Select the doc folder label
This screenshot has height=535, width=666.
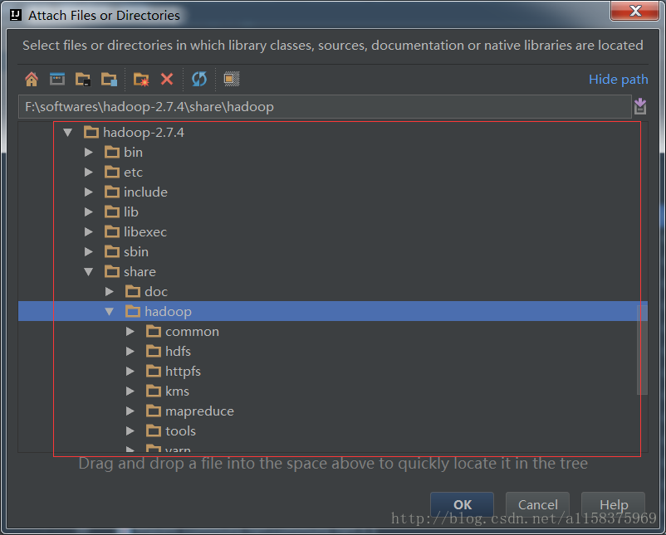tap(156, 292)
